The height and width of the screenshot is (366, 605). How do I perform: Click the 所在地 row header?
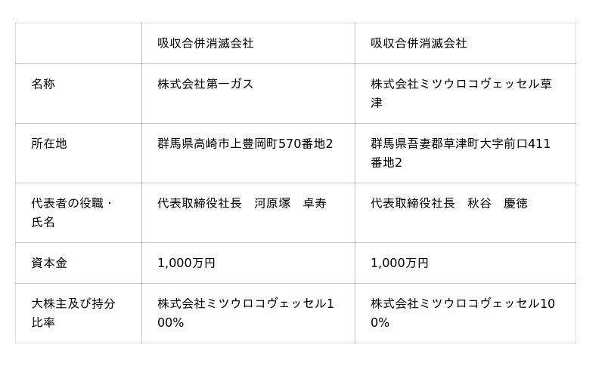pos(49,143)
